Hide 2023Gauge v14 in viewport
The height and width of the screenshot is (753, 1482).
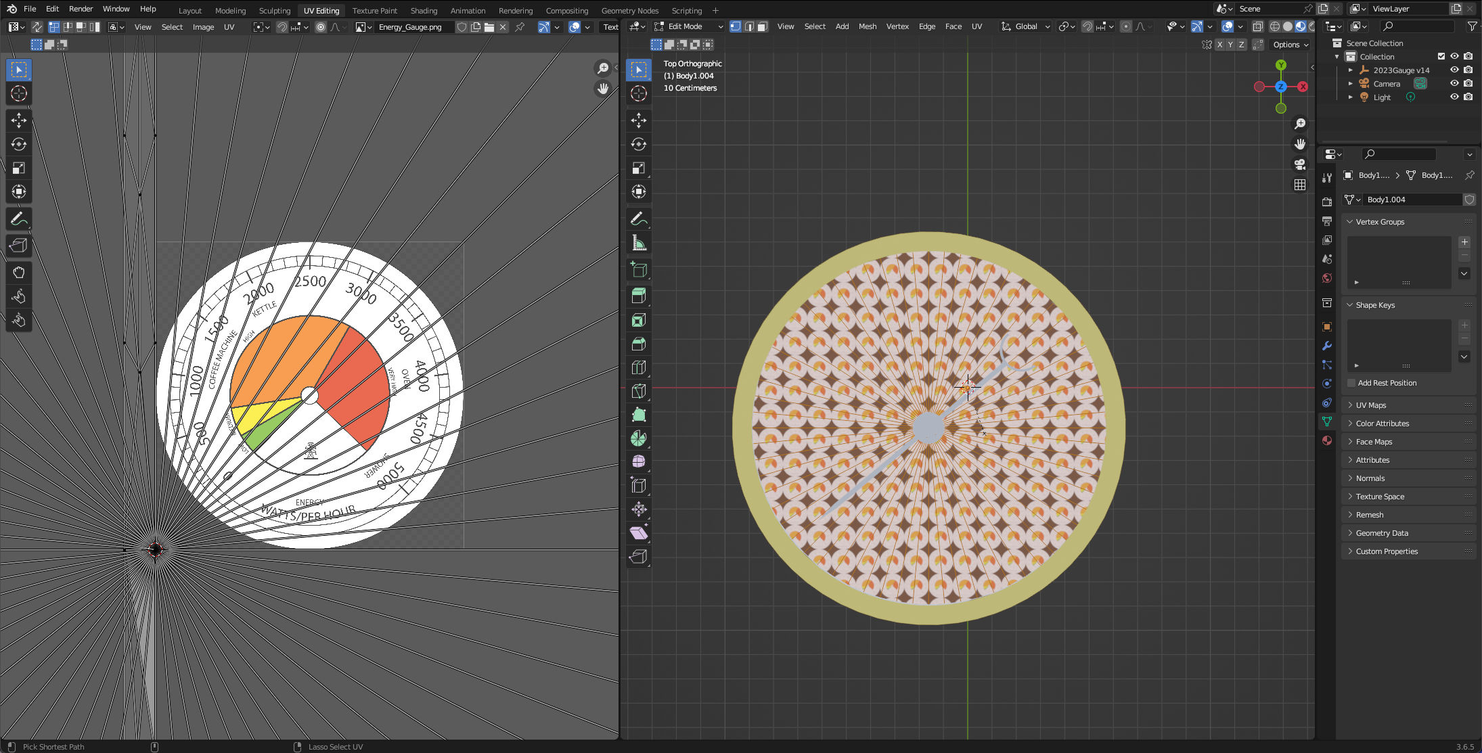point(1454,70)
